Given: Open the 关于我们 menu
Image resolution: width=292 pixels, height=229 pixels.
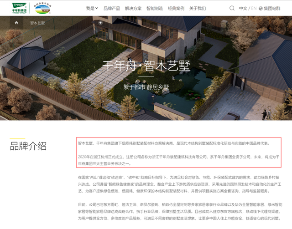Looking at the screenshot, I should 198,8.
